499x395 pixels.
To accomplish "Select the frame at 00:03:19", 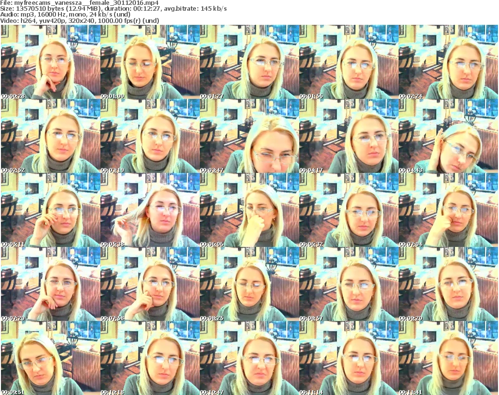I will point(150,136).
